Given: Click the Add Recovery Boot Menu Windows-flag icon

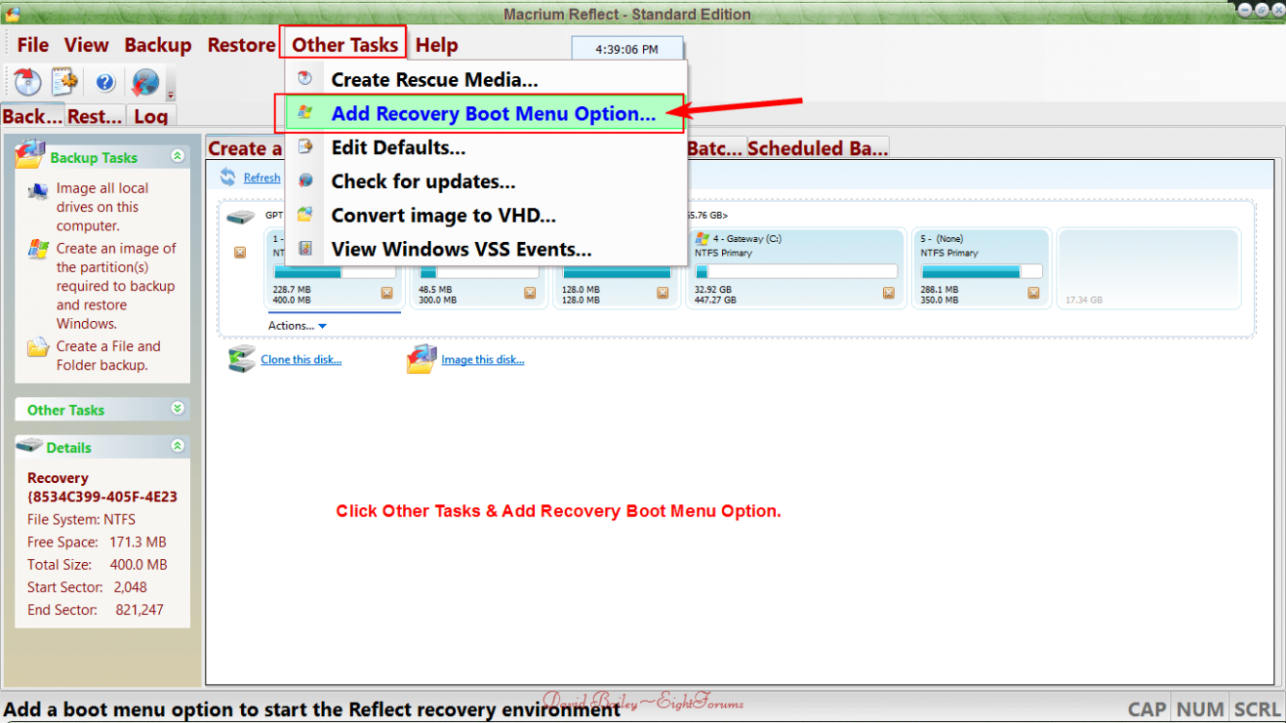Looking at the screenshot, I should point(305,113).
